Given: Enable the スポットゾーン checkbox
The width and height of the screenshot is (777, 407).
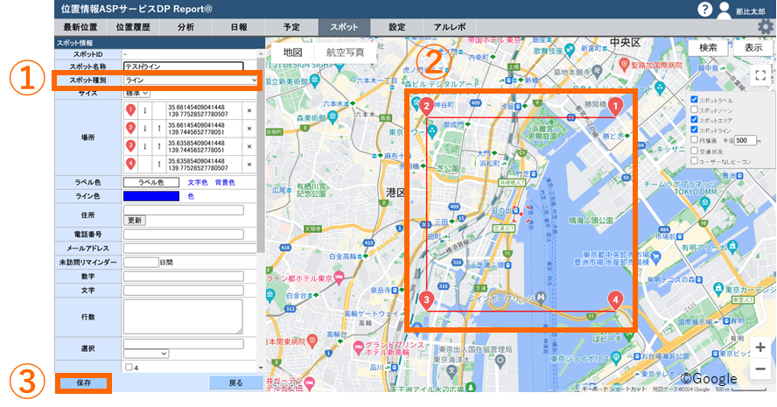Looking at the screenshot, I should (694, 109).
